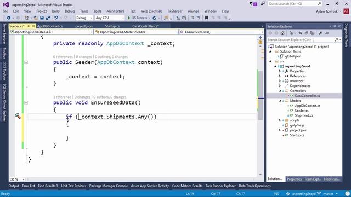Toggle Preview Selected Items in Solution Explorer
The image size is (351, 197).
(327, 33)
